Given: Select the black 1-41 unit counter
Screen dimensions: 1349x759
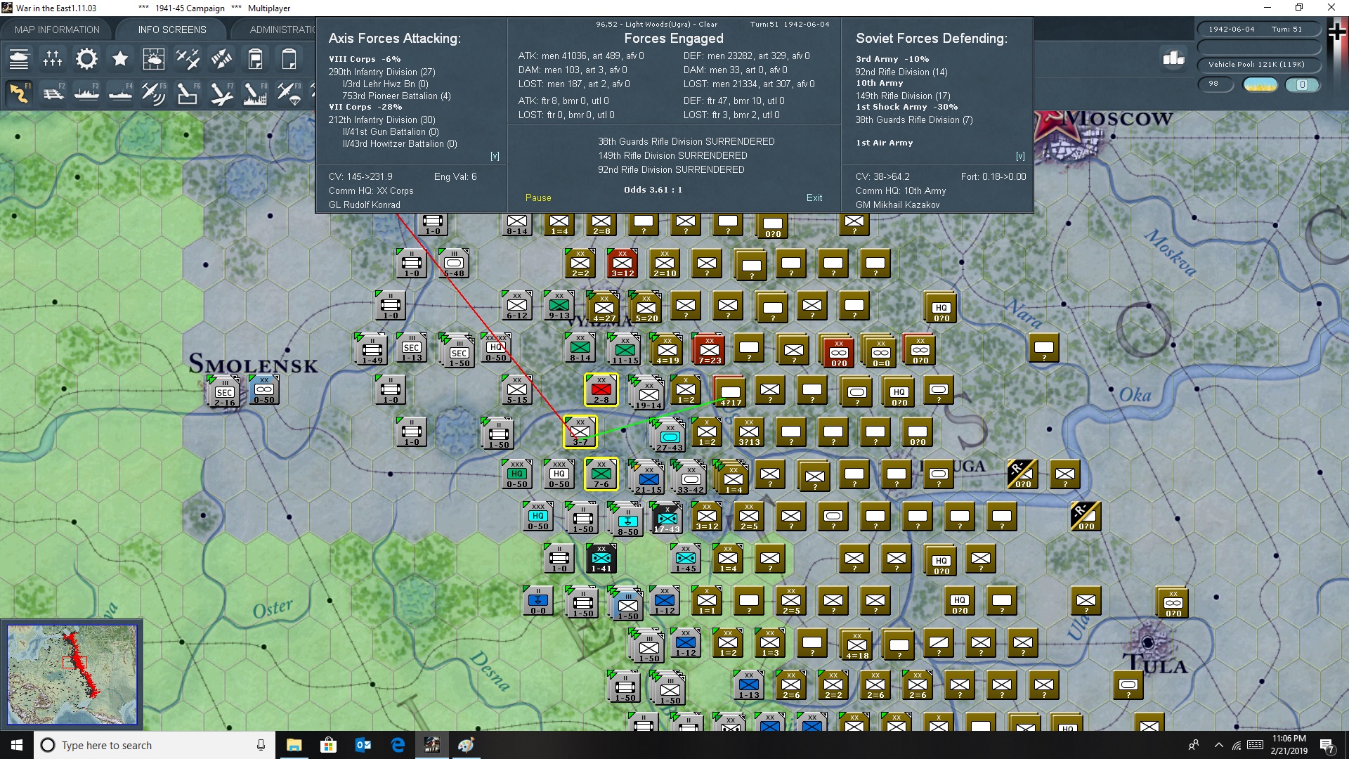Looking at the screenshot, I should [601, 558].
